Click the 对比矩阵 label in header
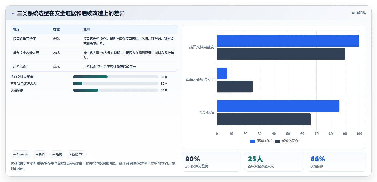This screenshot has width=377, height=182. click(359, 13)
